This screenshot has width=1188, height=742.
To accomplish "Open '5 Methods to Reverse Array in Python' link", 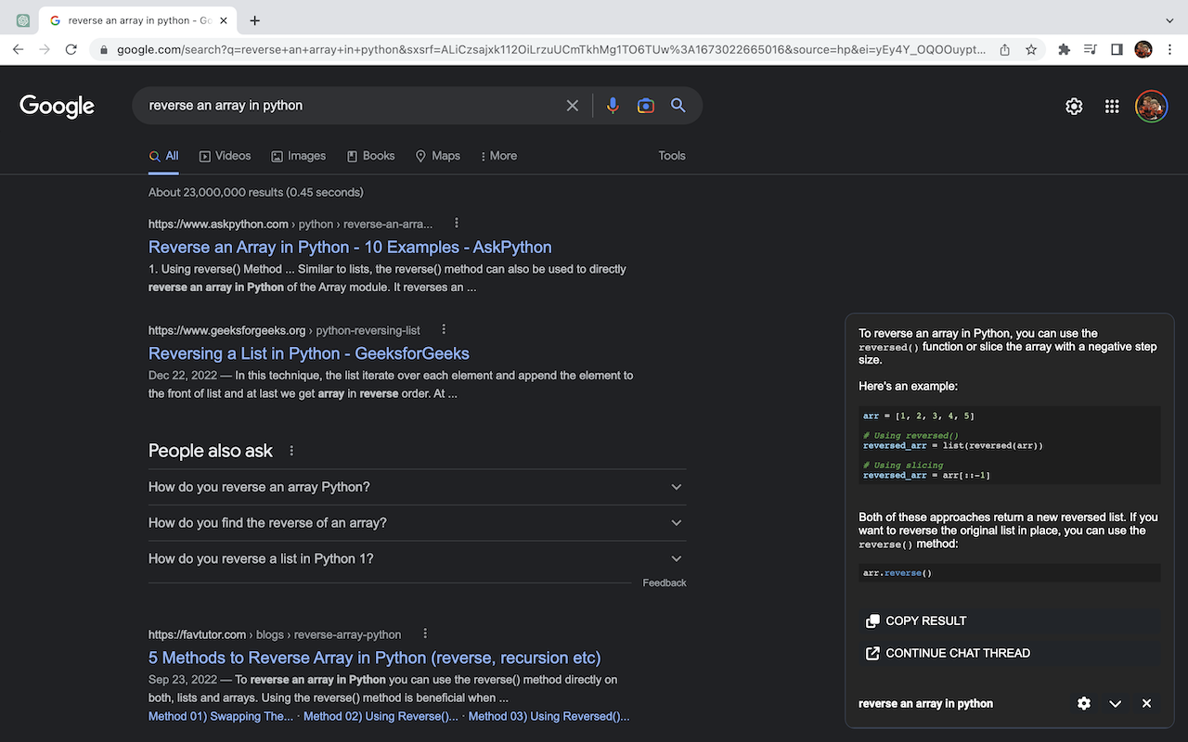I will click(x=375, y=659).
